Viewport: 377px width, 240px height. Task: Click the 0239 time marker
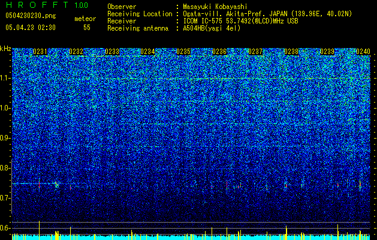coord(327,52)
